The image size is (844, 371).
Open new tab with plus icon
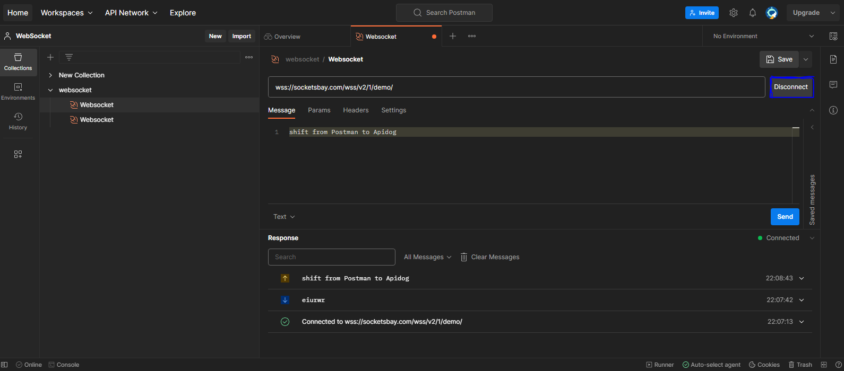(x=453, y=36)
